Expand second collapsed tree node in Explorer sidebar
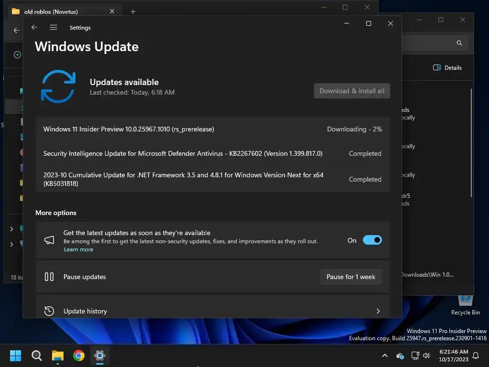489x367 pixels. (x=11, y=244)
